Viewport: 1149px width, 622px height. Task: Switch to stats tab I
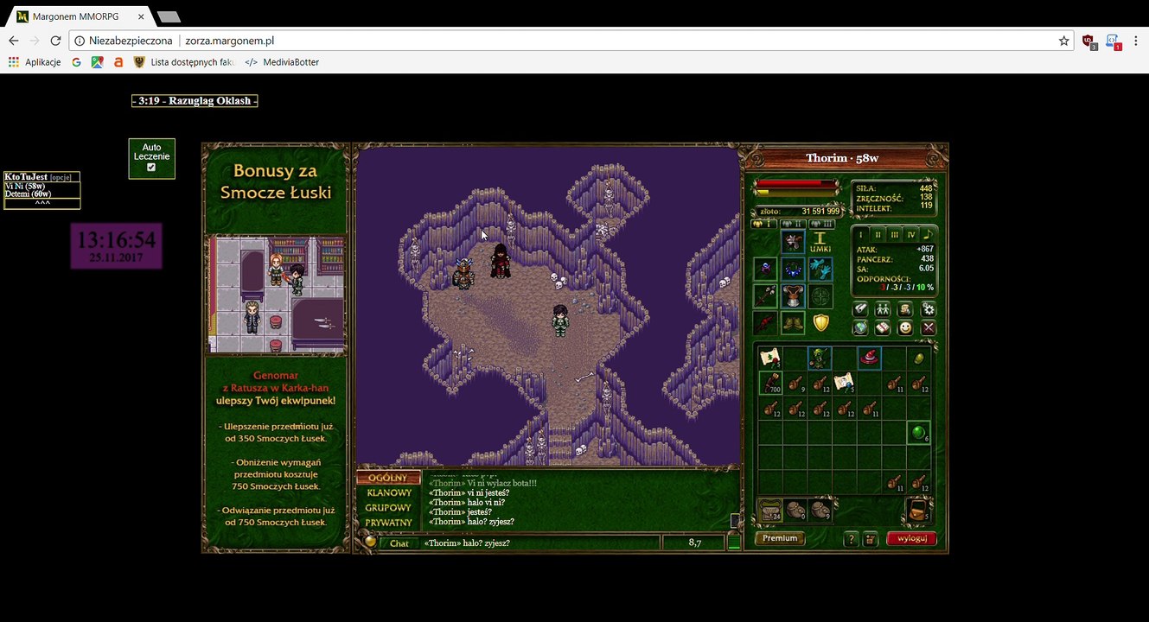coord(861,234)
